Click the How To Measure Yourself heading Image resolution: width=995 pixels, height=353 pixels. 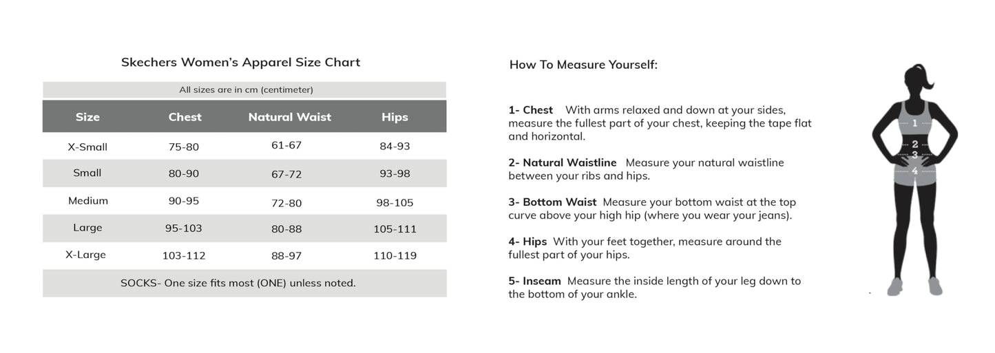(583, 65)
